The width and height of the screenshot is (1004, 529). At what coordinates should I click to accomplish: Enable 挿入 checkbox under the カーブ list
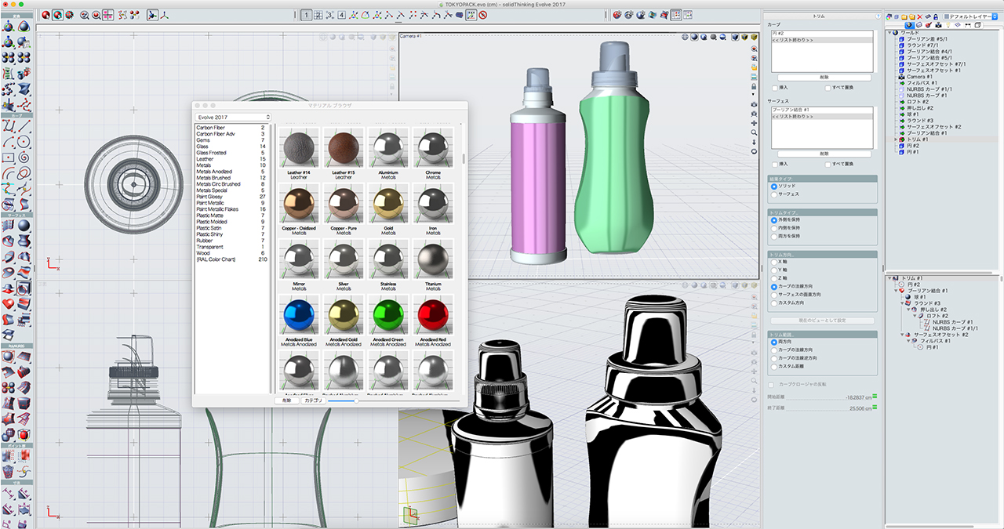coord(774,88)
